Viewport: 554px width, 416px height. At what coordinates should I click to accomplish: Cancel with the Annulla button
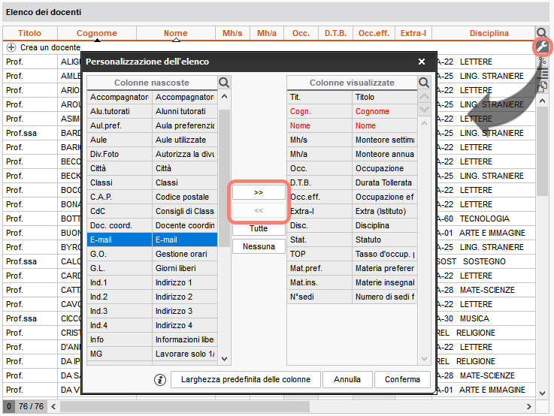pyautogui.click(x=347, y=380)
